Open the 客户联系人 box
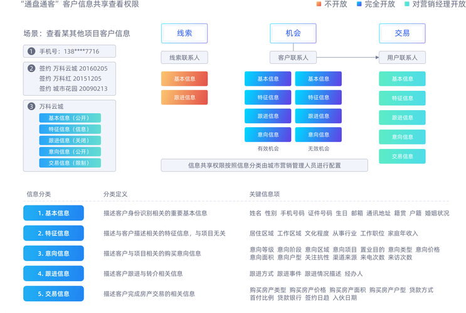 click(x=293, y=58)
